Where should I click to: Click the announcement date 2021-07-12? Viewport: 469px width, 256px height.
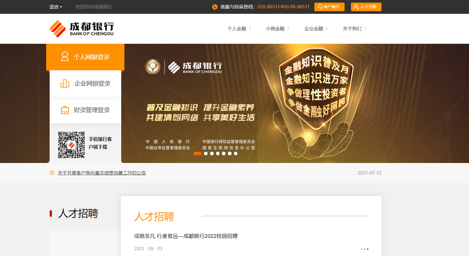tap(369, 173)
